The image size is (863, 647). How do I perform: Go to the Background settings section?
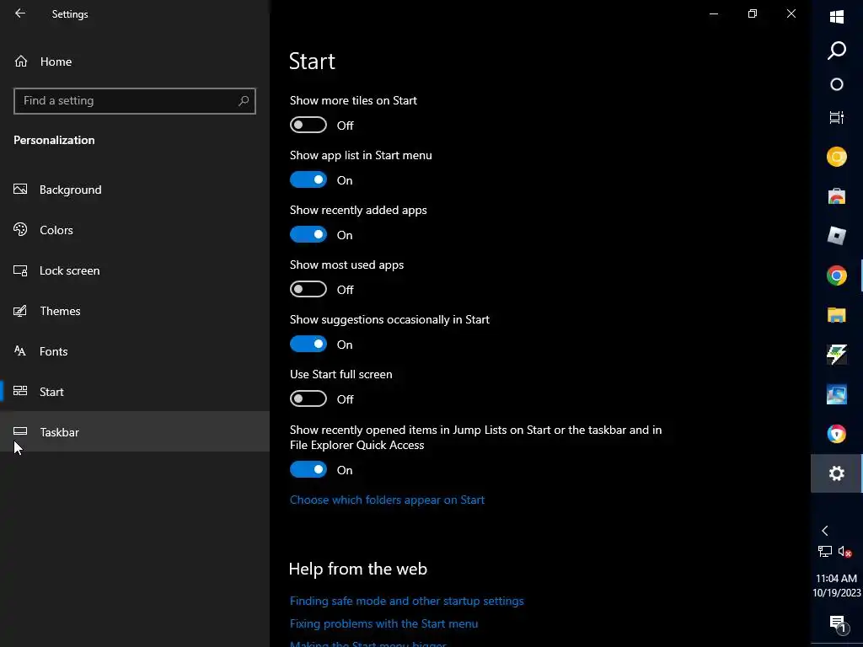coord(70,190)
